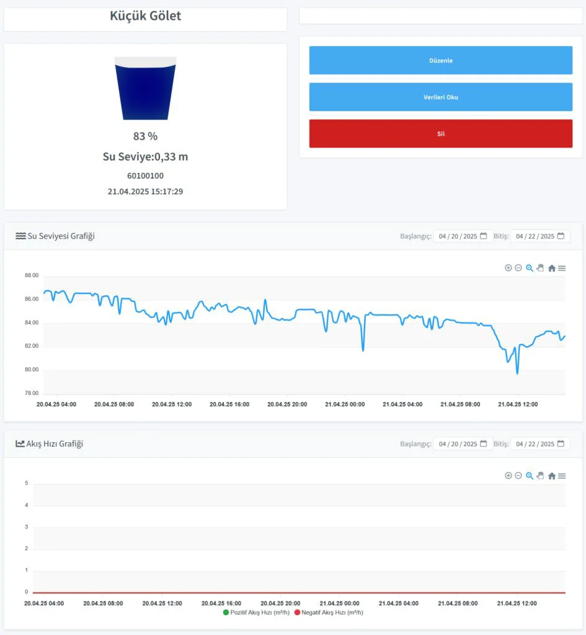Toggle the Pozitif Akış Hızı legend series
The image size is (586, 635).
click(255, 613)
